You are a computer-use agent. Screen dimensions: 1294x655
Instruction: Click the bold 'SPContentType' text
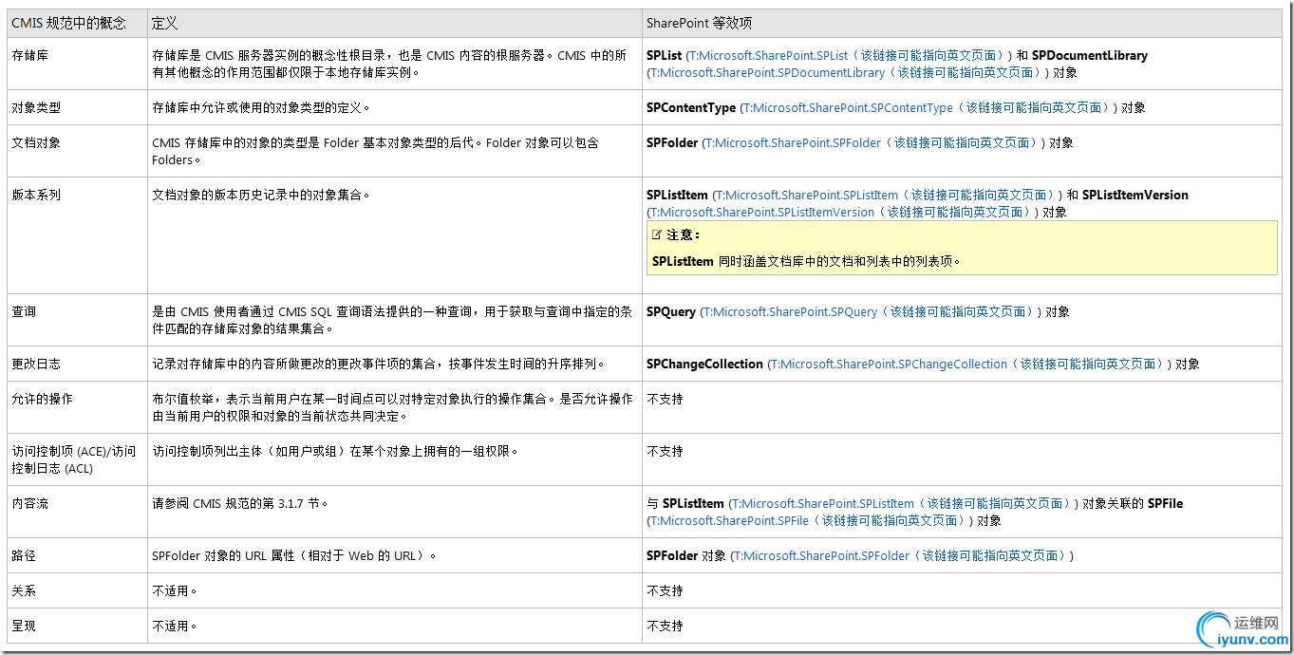[x=691, y=108]
